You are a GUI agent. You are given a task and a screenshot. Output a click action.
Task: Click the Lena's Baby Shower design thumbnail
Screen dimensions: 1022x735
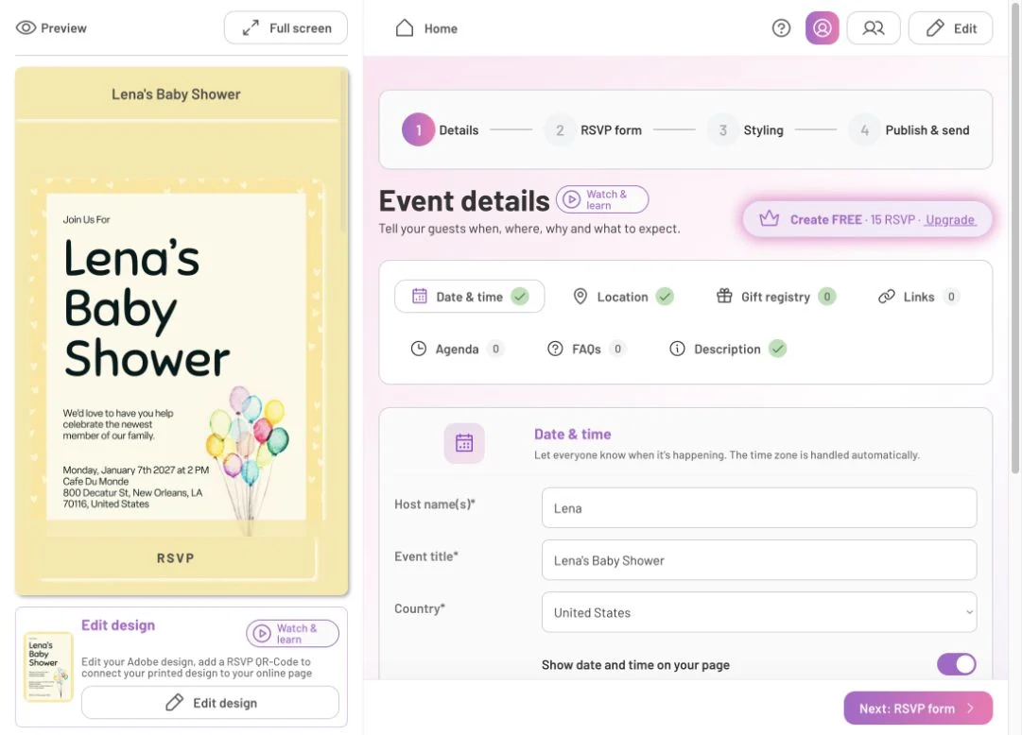48,667
